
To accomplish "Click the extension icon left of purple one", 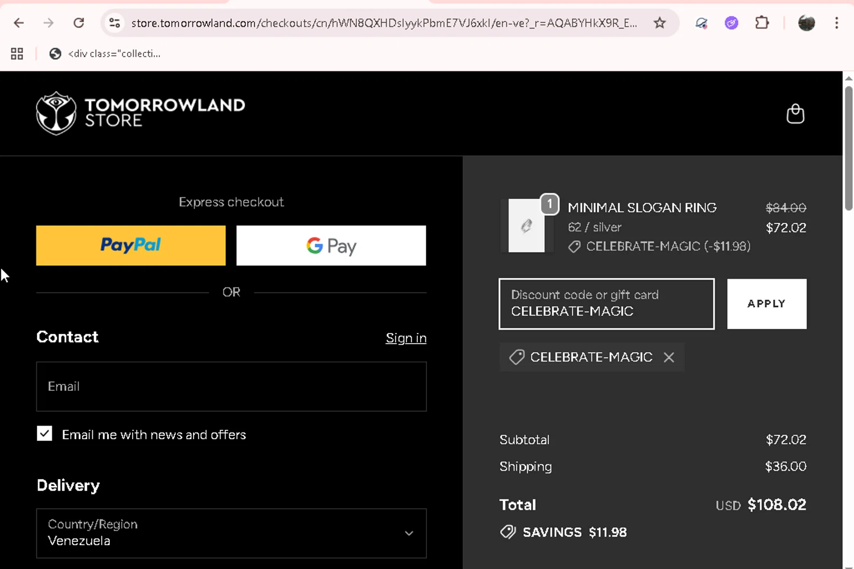I will [x=701, y=23].
